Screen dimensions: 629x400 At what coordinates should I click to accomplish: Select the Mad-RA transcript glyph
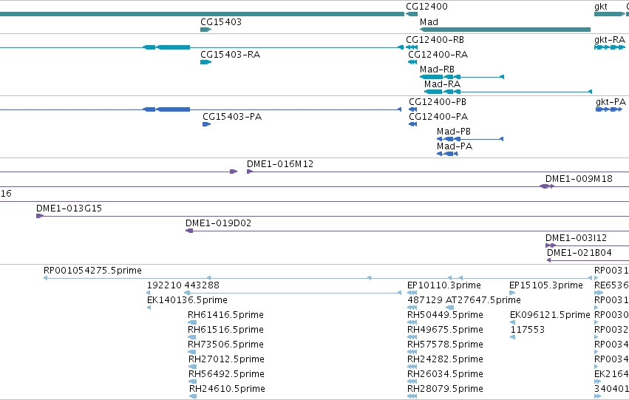pos(508,92)
